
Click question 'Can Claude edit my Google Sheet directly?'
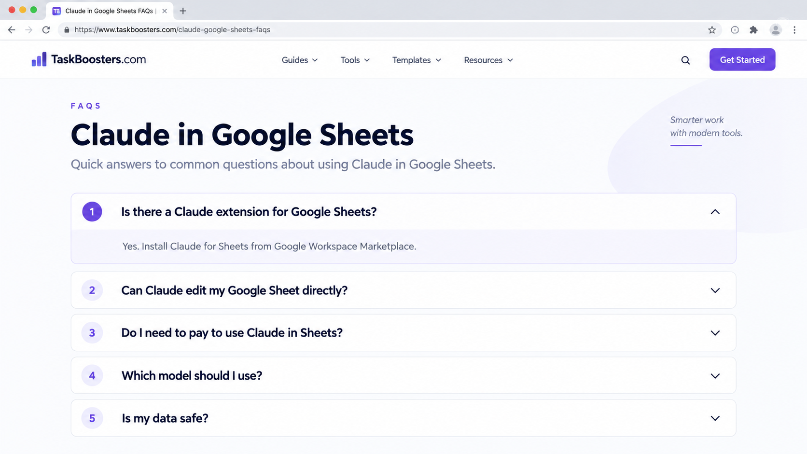point(234,290)
